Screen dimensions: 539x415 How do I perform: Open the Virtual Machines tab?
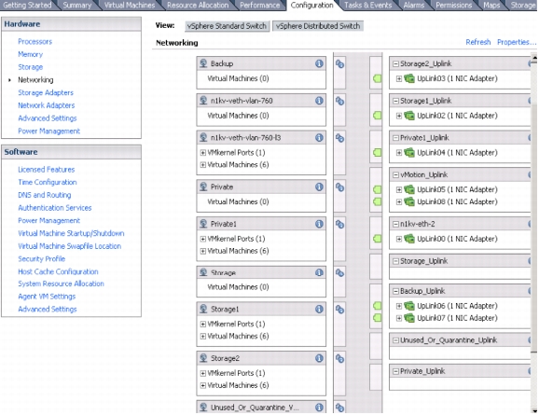130,6
